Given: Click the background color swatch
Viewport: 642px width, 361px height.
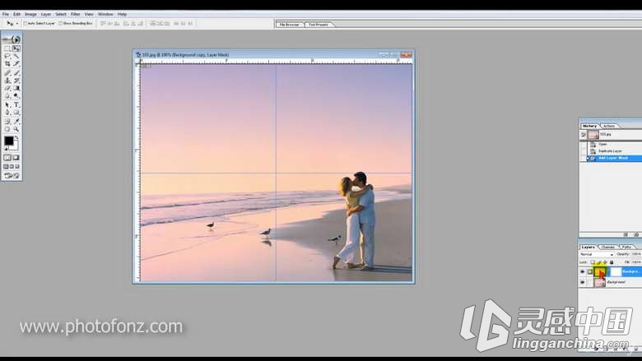Looking at the screenshot, I should pyautogui.click(x=15, y=146).
